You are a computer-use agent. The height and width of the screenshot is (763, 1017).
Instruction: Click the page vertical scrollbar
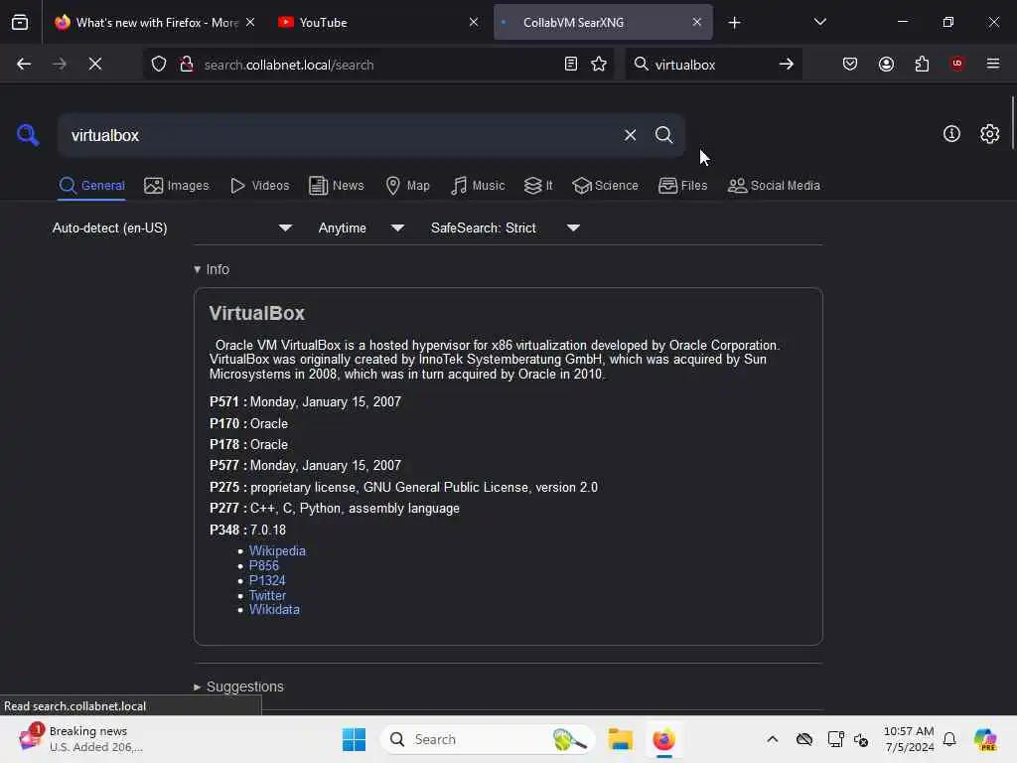point(1012,123)
